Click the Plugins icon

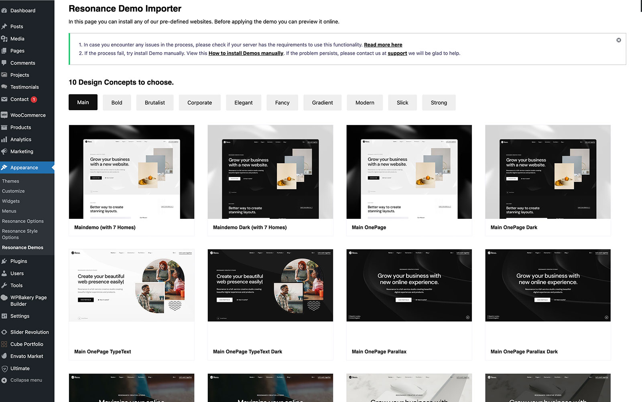pos(4,261)
